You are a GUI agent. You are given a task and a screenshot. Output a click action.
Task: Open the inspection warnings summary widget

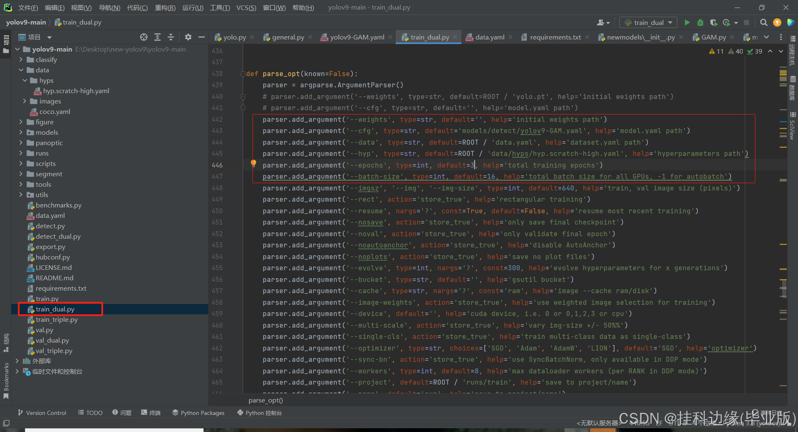[735, 51]
